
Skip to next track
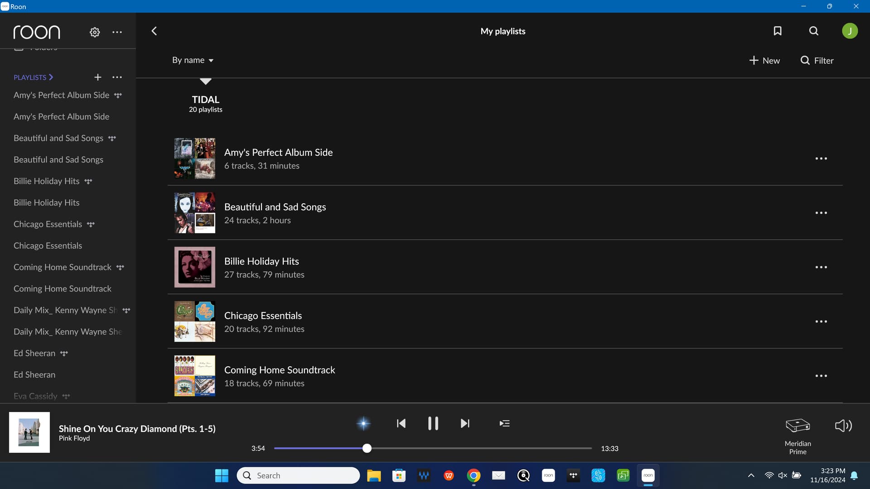465,423
